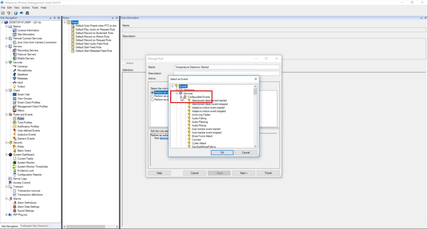Screen dimensions: 428x229
Task: Expand the MIP Plug-ins tree node
Action: pyautogui.click(x=6, y=214)
